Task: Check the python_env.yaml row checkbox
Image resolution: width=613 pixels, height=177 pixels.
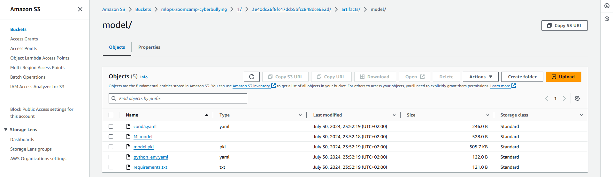Action: [111, 157]
